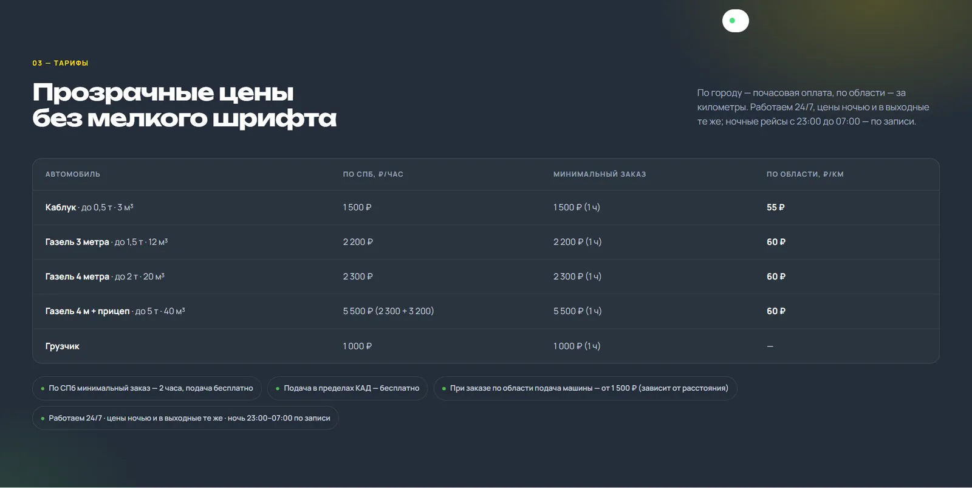
Task: Click the hourly price "2 300 ₽"
Action: coord(358,277)
